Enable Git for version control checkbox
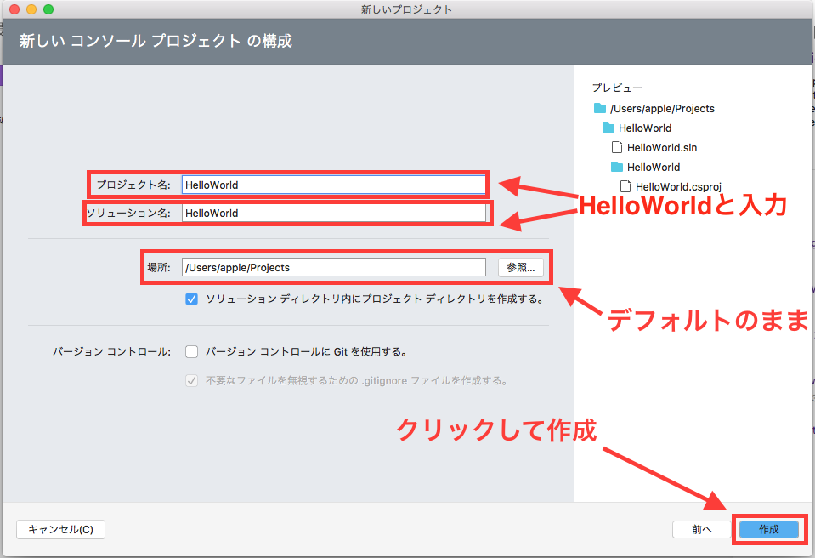The image size is (815, 558). (x=192, y=351)
